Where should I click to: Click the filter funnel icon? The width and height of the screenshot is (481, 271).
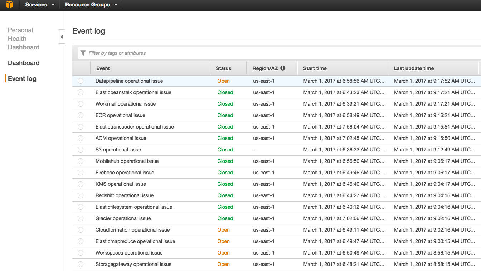click(x=83, y=53)
